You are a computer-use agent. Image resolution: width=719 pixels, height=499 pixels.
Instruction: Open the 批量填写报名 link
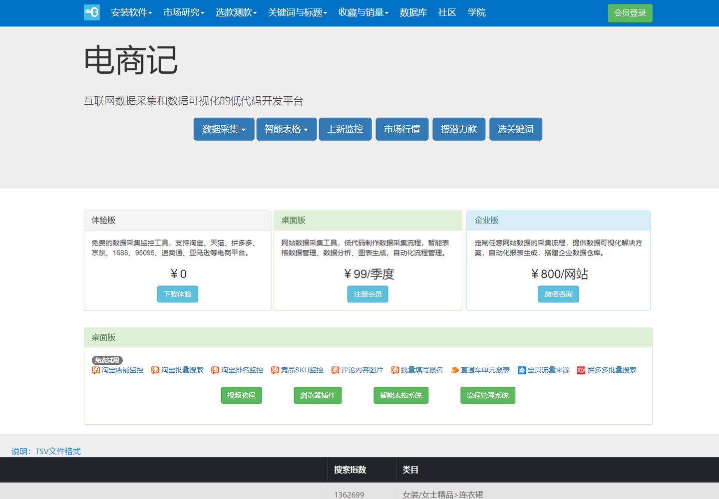[x=422, y=370]
